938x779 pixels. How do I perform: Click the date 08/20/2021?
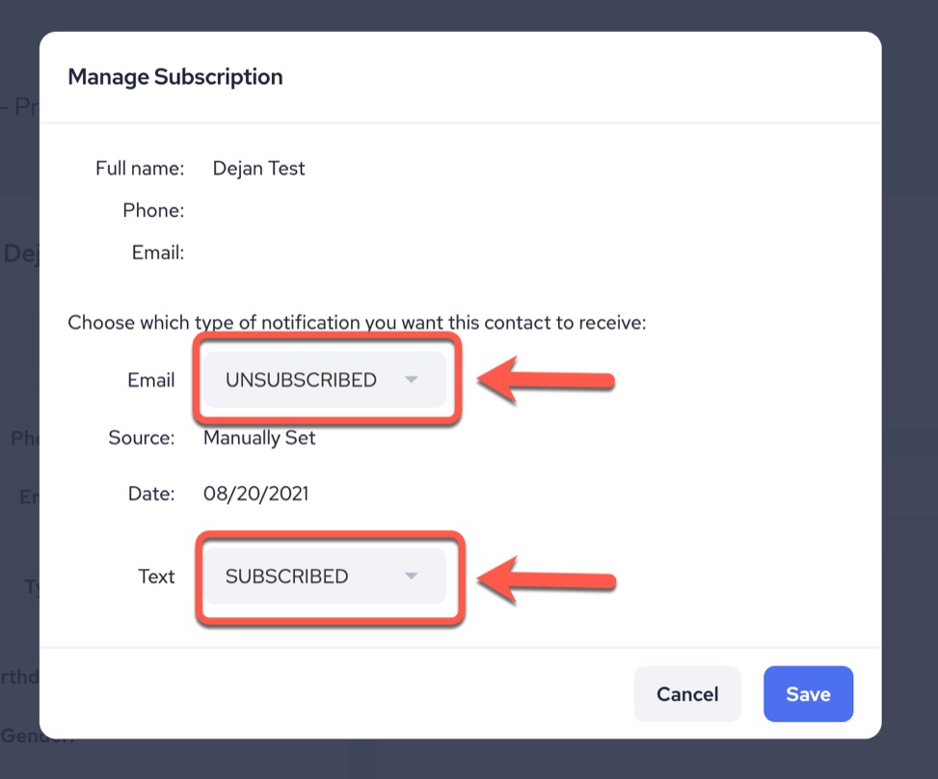click(255, 495)
